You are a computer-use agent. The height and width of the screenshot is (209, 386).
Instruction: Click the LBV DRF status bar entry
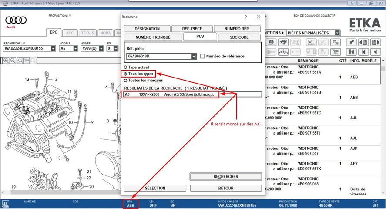tap(153, 204)
